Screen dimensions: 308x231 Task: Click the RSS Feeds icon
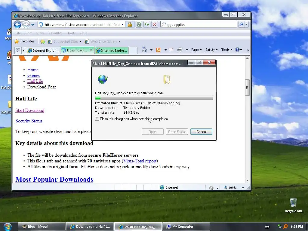click(158, 50)
